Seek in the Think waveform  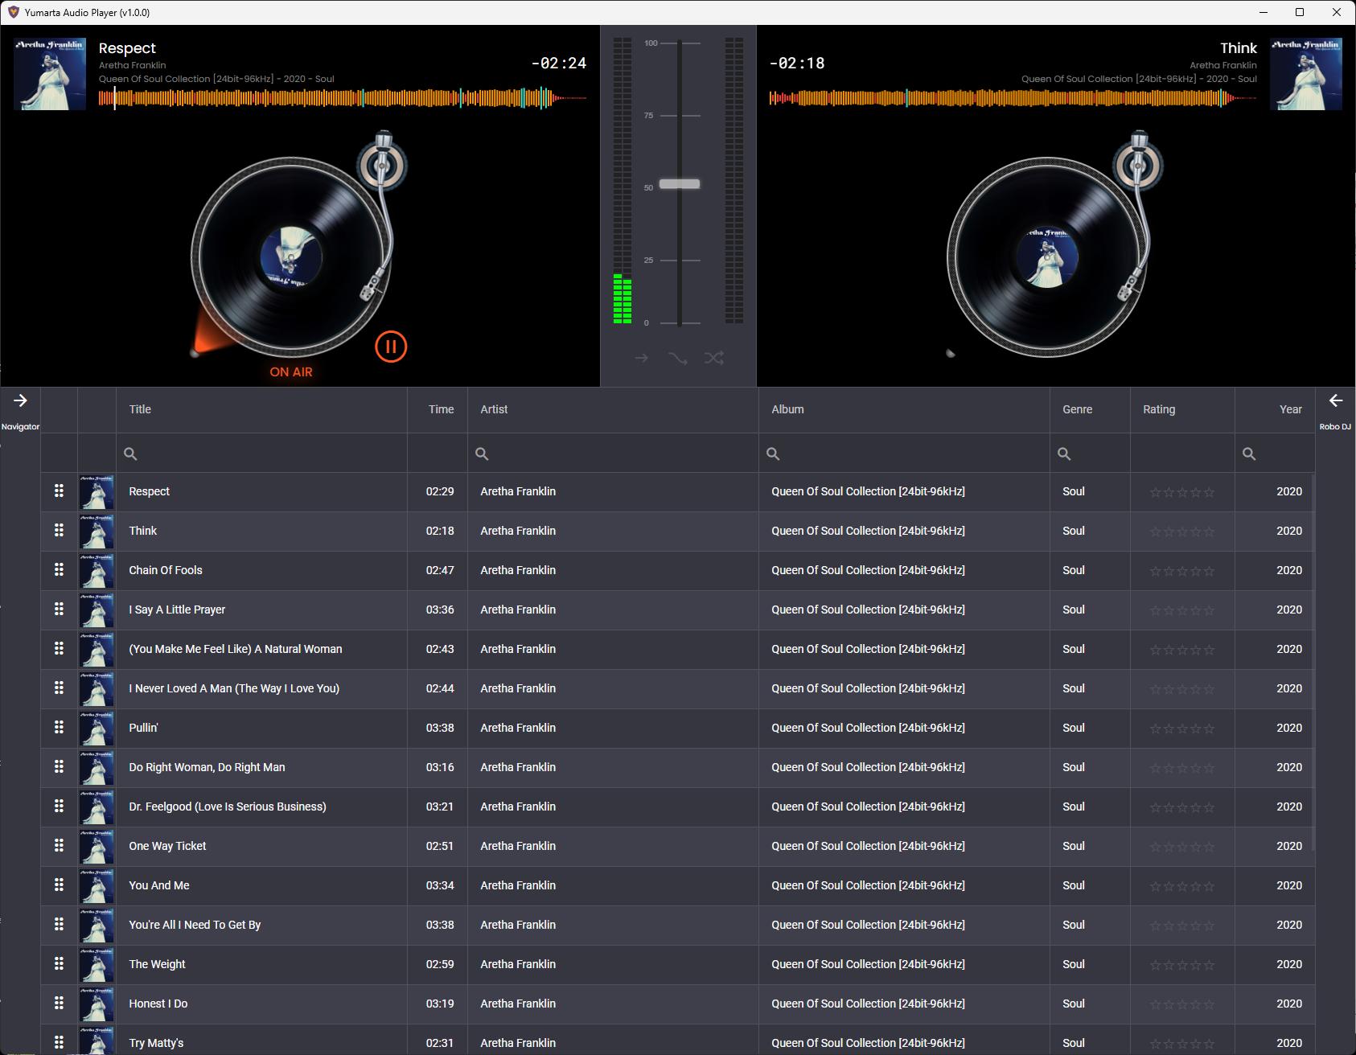click(x=1013, y=98)
